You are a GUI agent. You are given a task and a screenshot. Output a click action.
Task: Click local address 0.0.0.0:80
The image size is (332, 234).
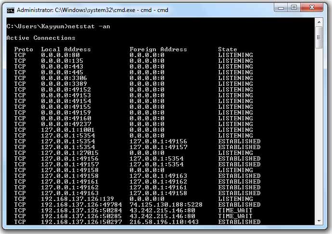click(x=60, y=55)
